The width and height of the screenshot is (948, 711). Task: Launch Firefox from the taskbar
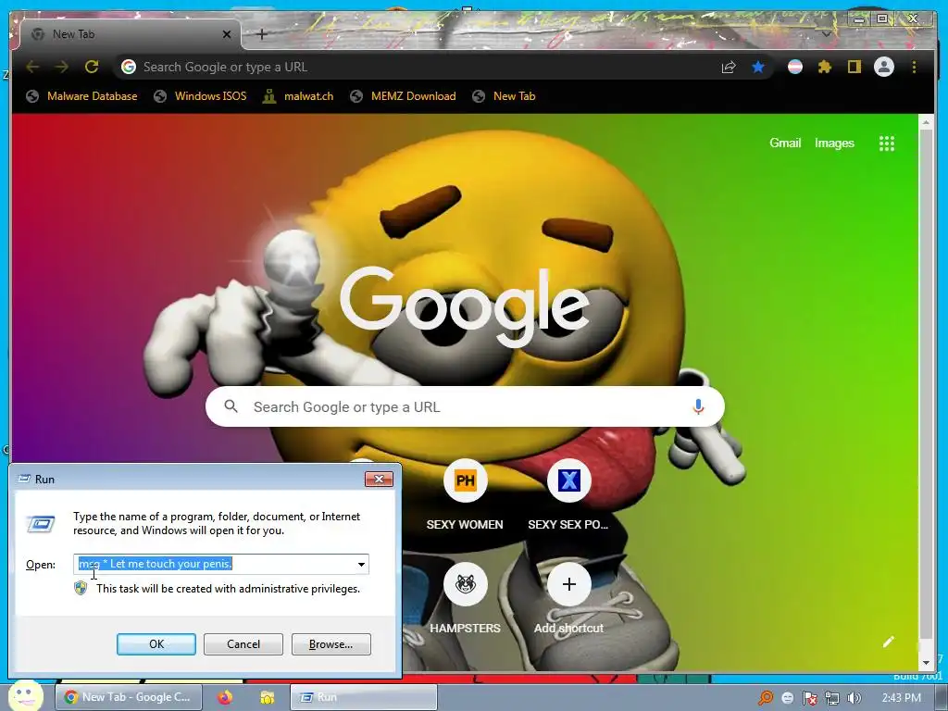coord(225,697)
